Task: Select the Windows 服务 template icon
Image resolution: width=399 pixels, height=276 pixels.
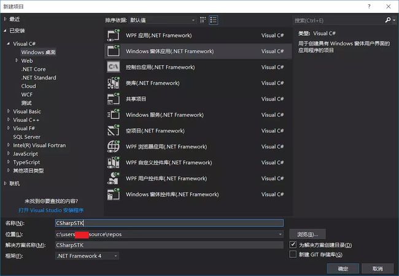Action: tap(113, 115)
